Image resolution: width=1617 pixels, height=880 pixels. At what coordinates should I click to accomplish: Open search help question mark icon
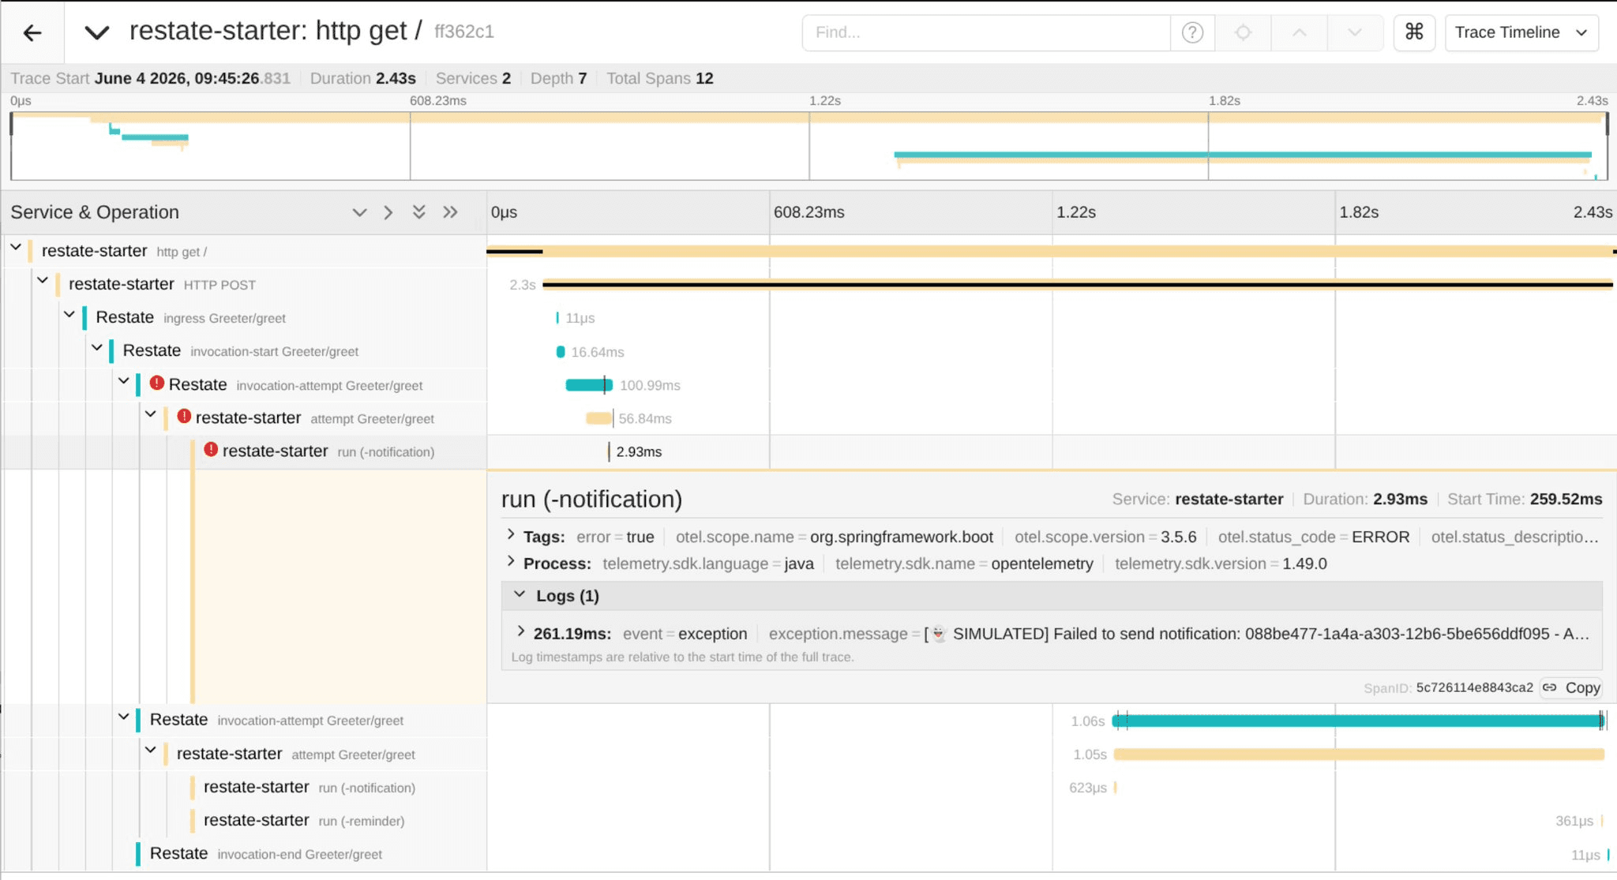1192,32
